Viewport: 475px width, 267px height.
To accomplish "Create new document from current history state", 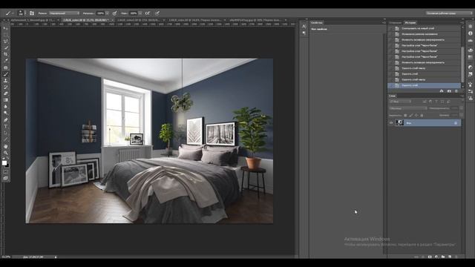I will click(x=442, y=90).
